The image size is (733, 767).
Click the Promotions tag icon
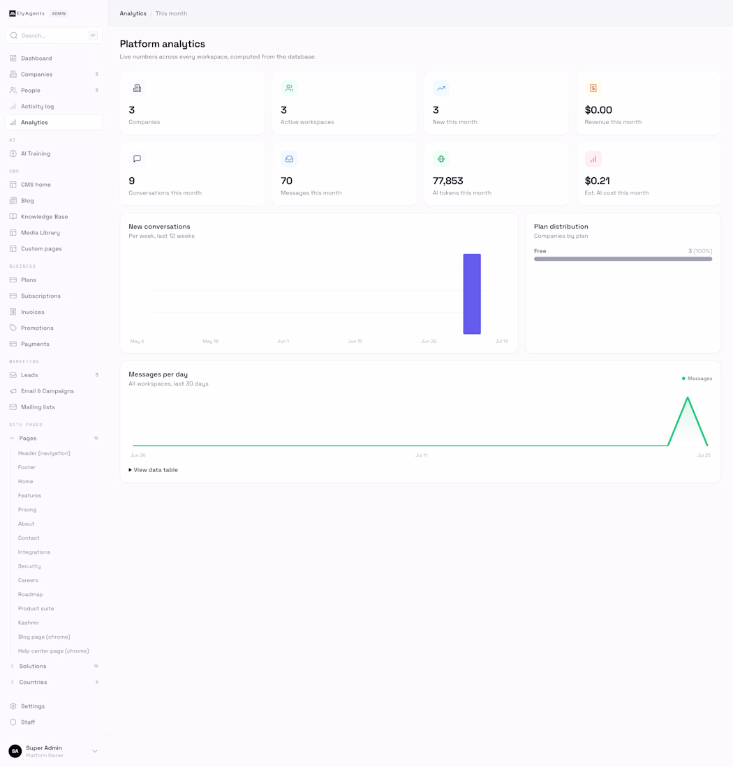tap(13, 328)
